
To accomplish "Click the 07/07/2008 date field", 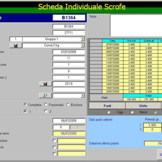I will [x=69, y=52].
